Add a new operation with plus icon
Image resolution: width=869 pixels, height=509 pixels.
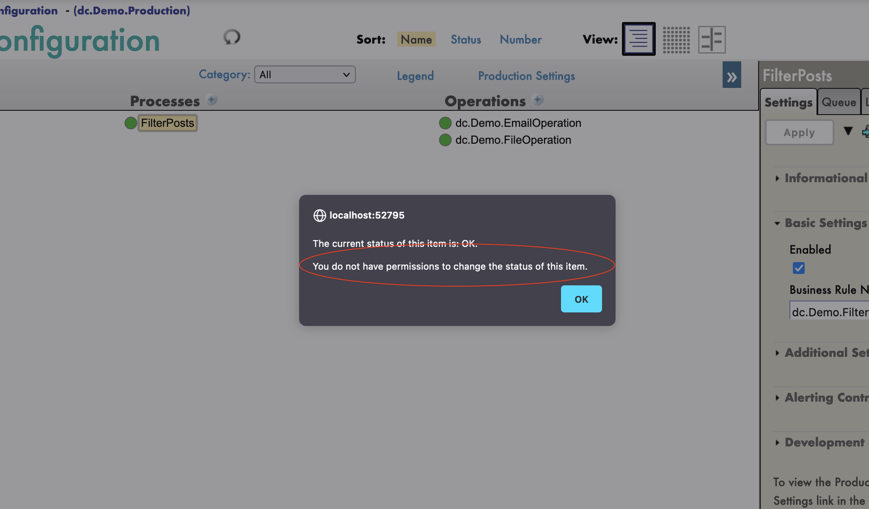coord(538,100)
